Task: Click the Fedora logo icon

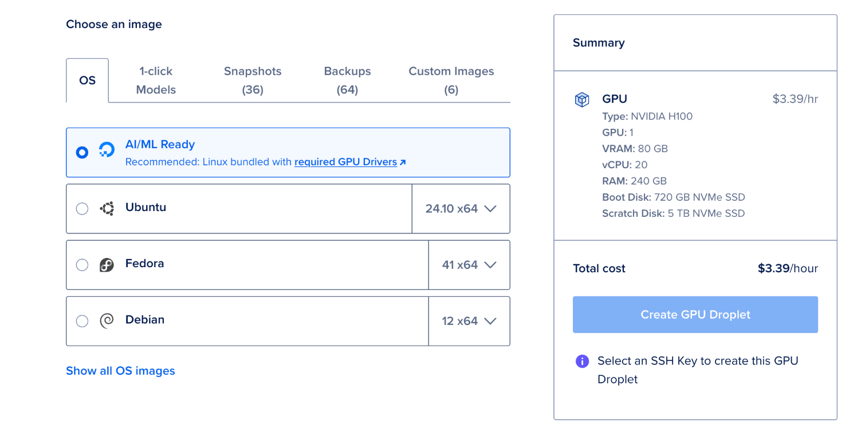Action: pyautogui.click(x=107, y=264)
